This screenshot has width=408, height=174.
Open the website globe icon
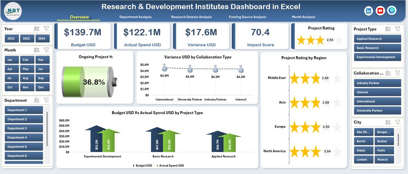click(x=392, y=11)
